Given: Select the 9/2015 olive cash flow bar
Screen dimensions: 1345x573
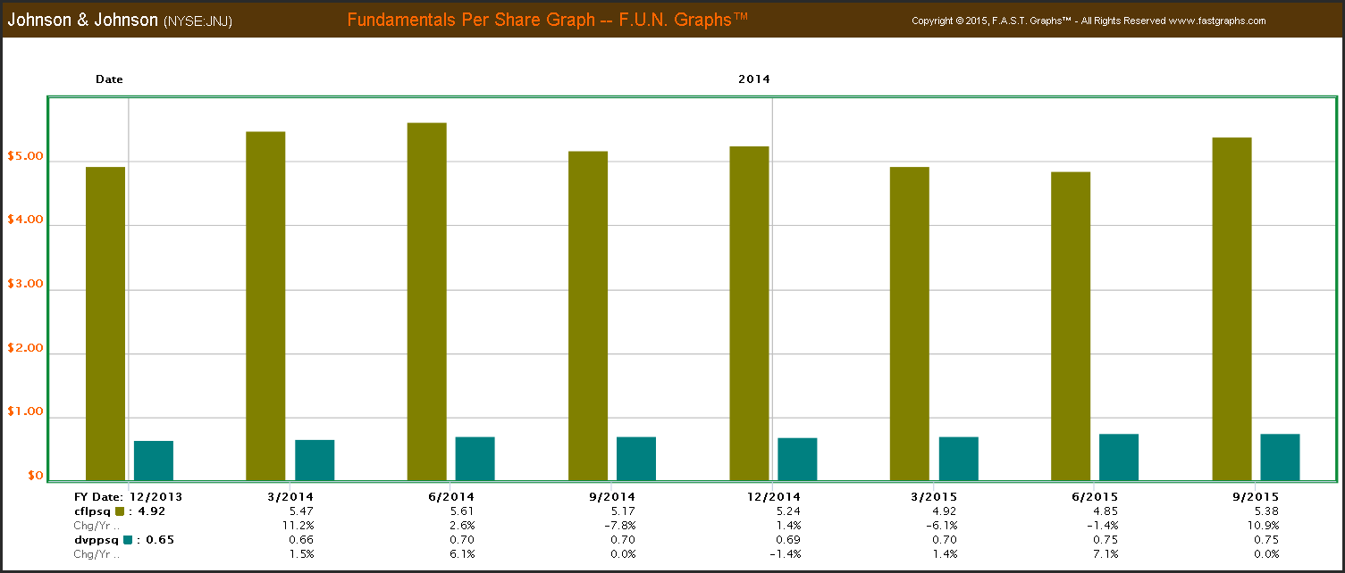Looking at the screenshot, I should [1232, 309].
